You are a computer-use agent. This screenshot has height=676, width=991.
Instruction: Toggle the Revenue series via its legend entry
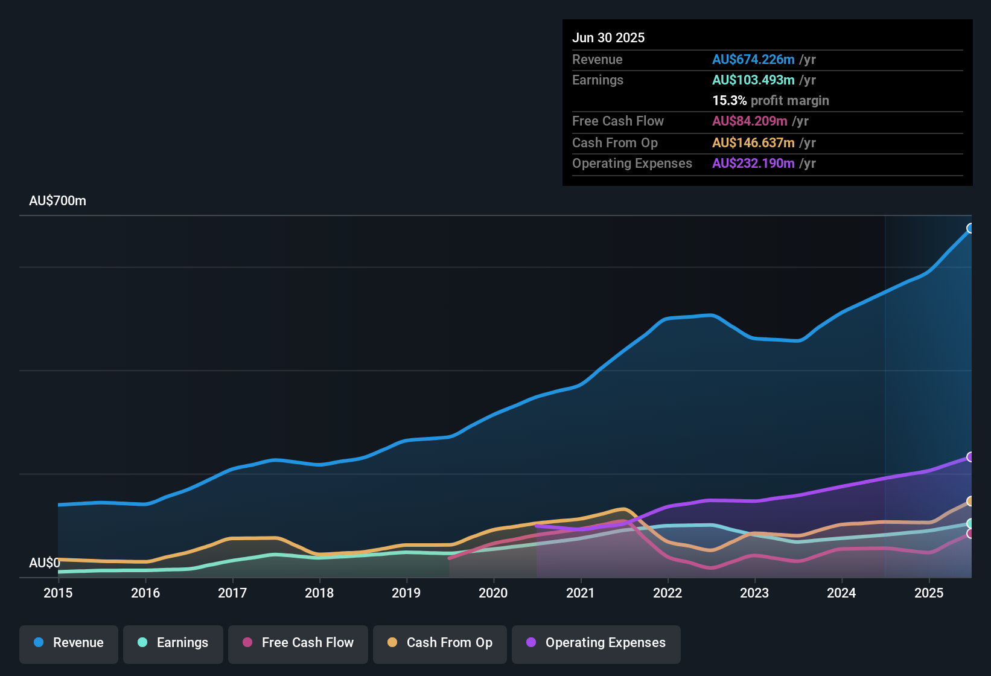[x=68, y=643]
